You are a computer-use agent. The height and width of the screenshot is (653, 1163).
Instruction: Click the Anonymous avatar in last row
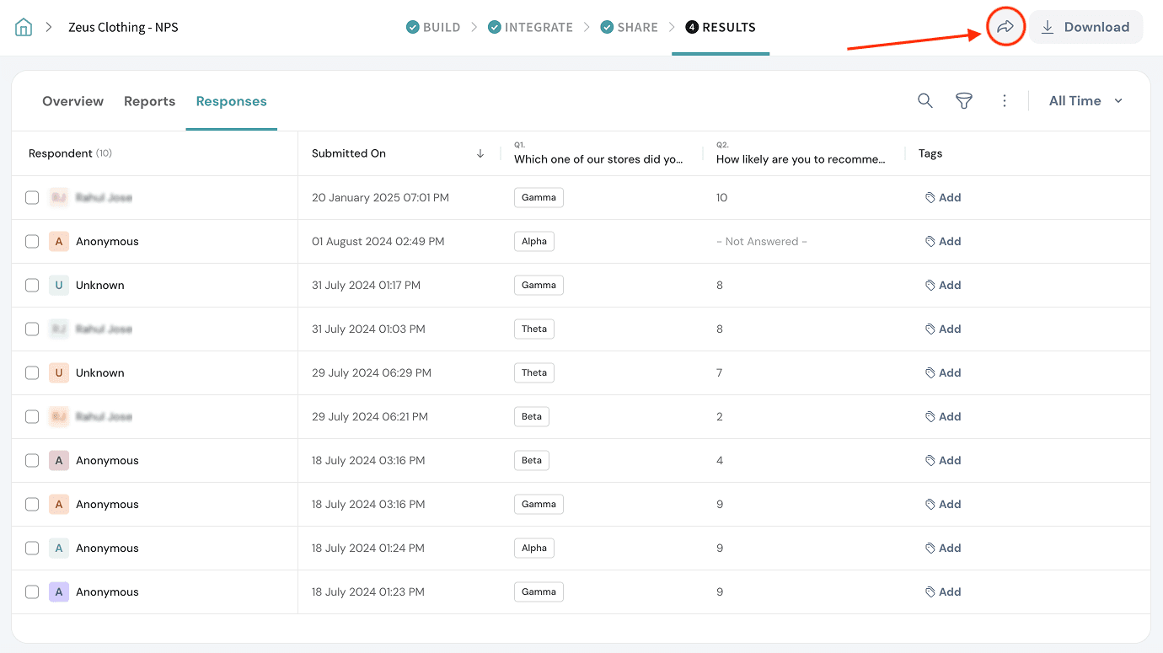click(x=58, y=592)
